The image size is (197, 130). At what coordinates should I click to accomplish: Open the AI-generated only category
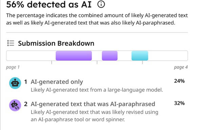57,82
